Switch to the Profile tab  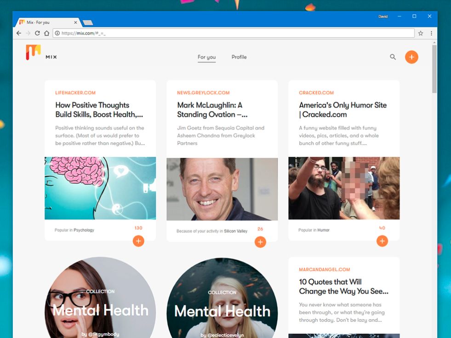[x=239, y=57]
